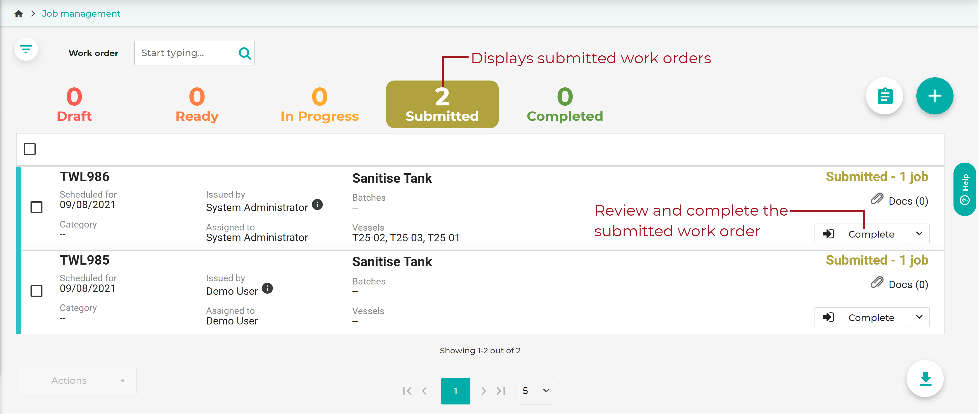Click the search magnifier icon
Image resolution: width=979 pixels, height=414 pixels.
pos(244,53)
